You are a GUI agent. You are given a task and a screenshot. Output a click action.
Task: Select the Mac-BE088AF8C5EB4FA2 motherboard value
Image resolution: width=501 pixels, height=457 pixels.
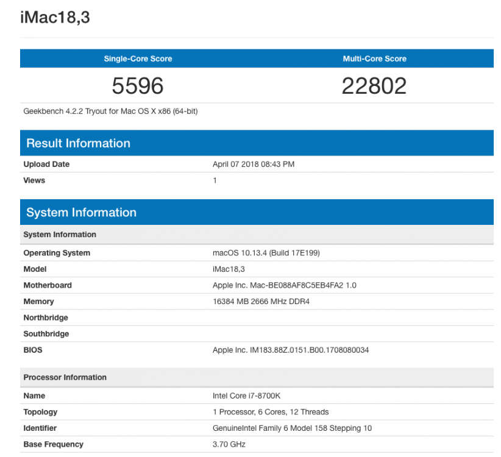[x=285, y=285]
